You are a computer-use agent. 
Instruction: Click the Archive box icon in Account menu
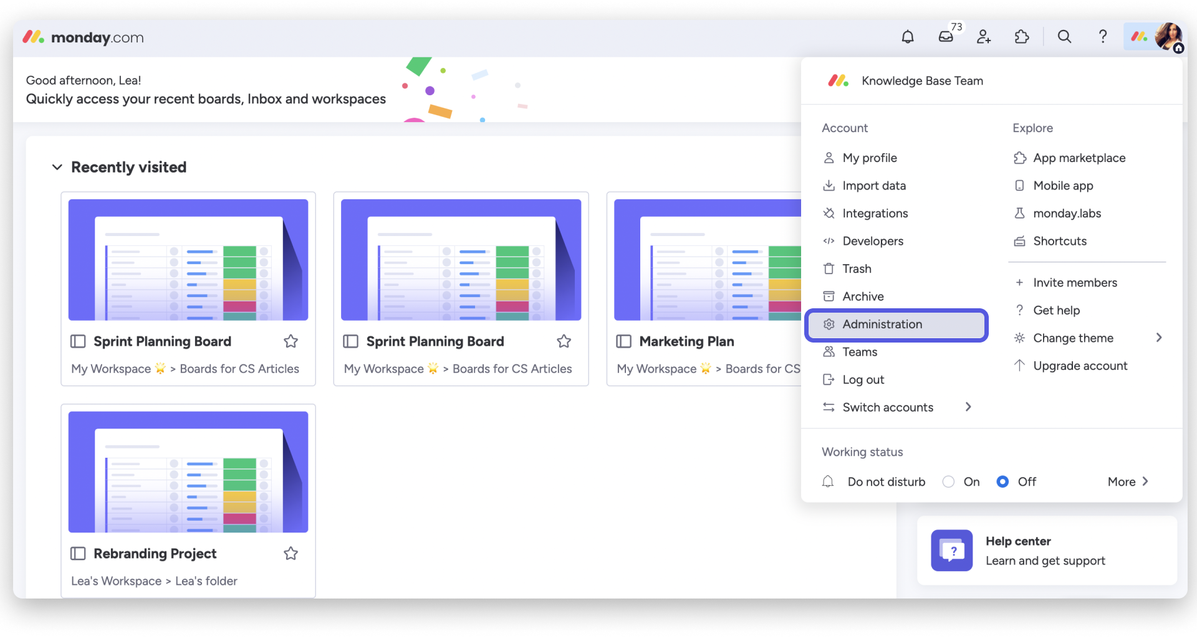[829, 296]
